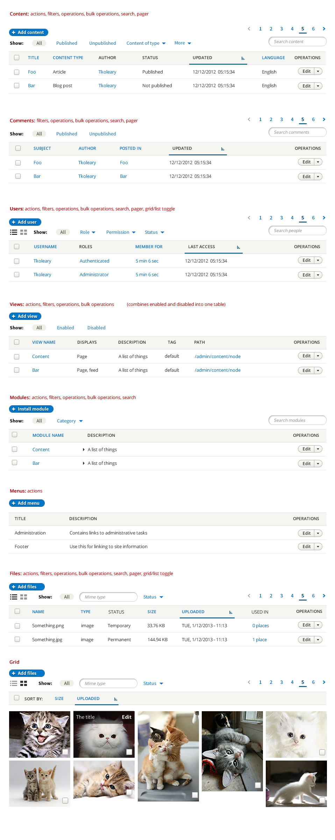Open Status filter dropdown in Users section
335x840 pixels.
point(155,232)
